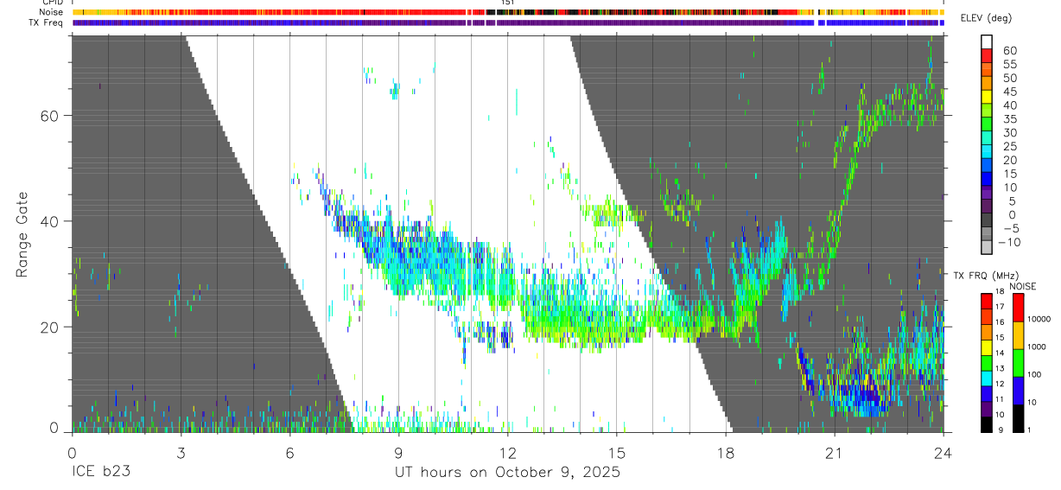Click the 6 tick label on the UT hours axis
The image size is (1061, 490).
point(289,452)
